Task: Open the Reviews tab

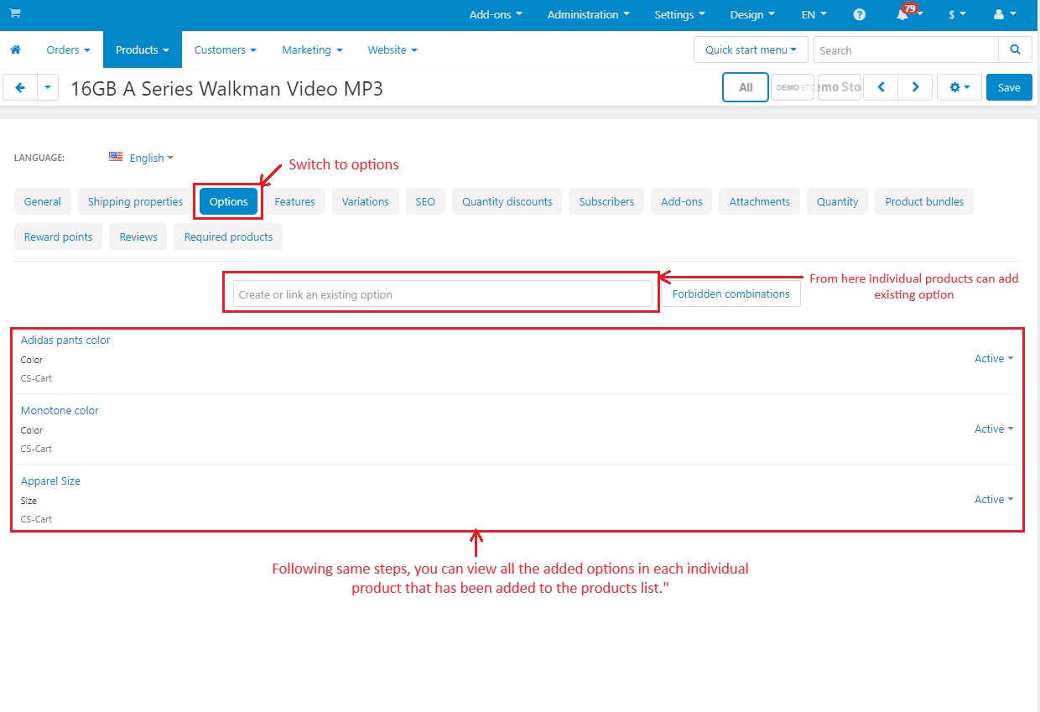Action: click(x=138, y=236)
